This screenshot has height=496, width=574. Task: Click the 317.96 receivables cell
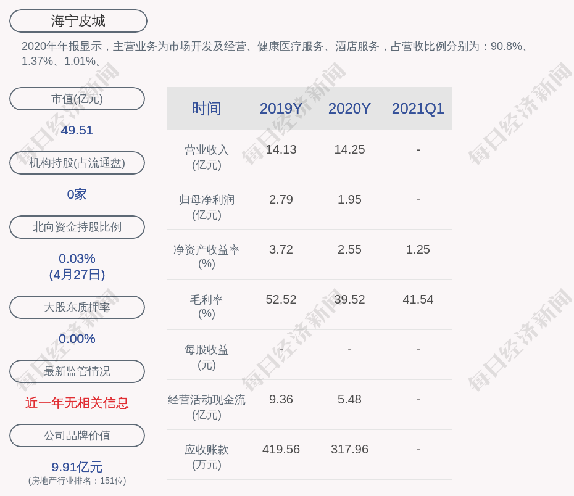click(x=349, y=450)
